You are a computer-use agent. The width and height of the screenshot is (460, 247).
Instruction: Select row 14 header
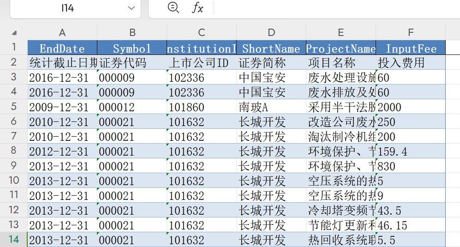click(x=14, y=239)
